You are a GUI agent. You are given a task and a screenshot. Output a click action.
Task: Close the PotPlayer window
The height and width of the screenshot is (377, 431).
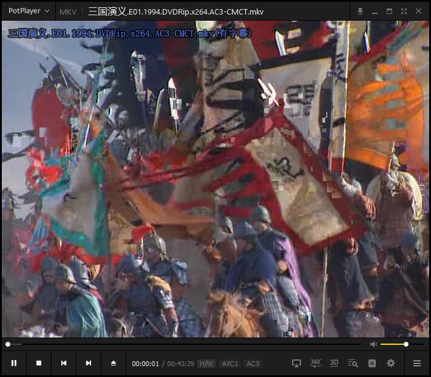[x=418, y=11]
